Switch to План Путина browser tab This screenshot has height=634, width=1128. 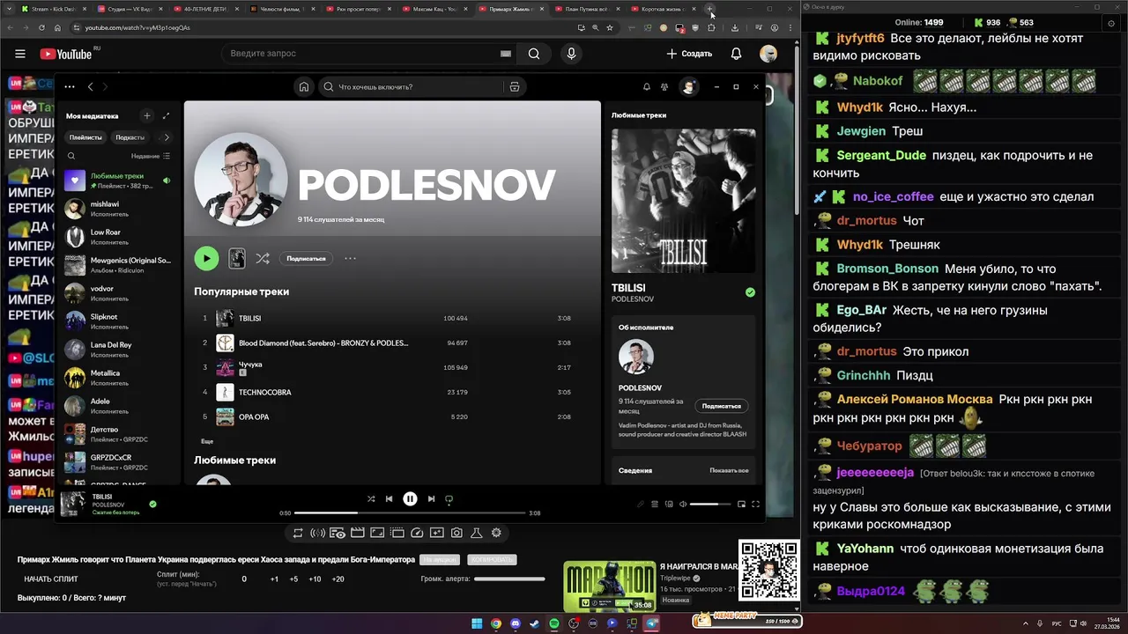590,9
